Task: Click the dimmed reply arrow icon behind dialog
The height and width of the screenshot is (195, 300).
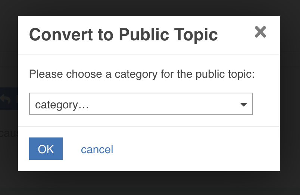Action: click(x=6, y=99)
